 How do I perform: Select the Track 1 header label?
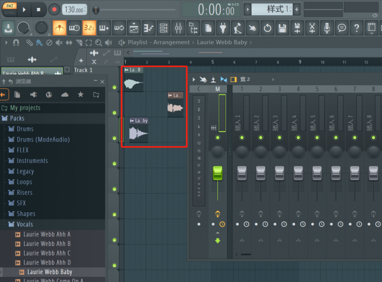click(x=83, y=70)
